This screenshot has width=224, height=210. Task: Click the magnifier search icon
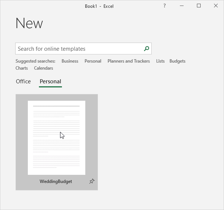pos(146,49)
